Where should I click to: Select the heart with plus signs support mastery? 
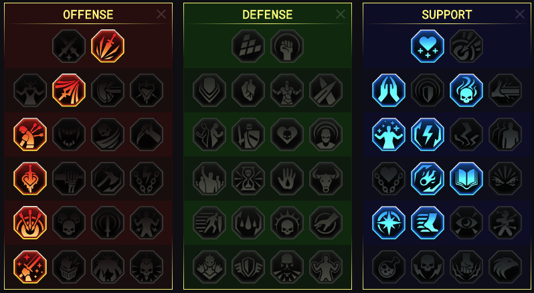(428, 46)
